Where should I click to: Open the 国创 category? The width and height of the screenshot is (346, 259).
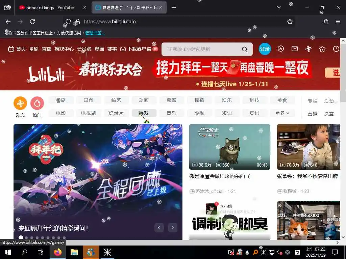[89, 100]
